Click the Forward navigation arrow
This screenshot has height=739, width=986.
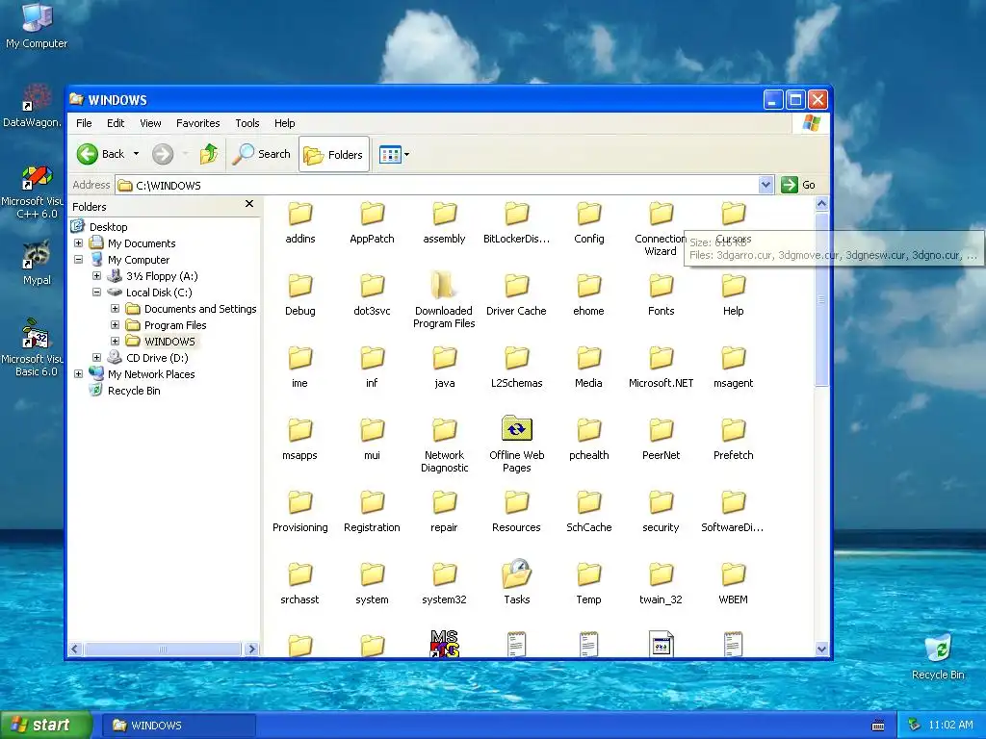(x=163, y=154)
